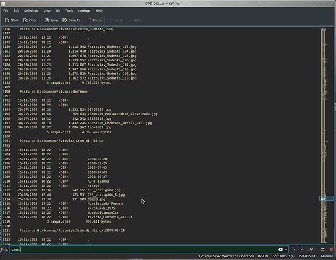336x260 pixels.
Task: Close the document using Close button
Action: 95,20
